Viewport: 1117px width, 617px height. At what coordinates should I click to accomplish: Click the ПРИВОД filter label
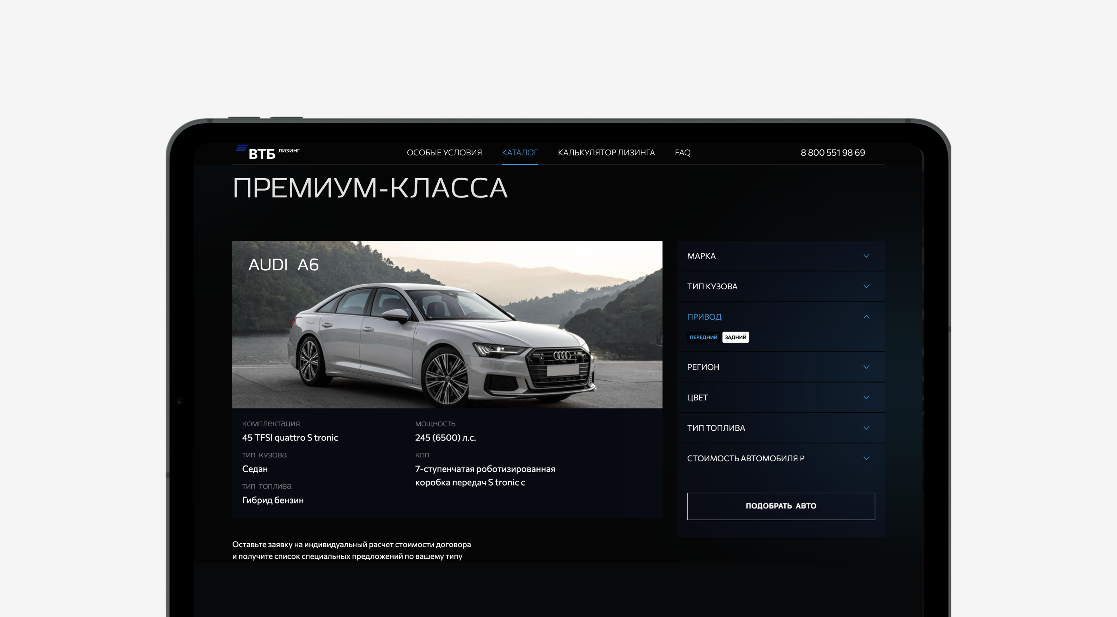[704, 317]
